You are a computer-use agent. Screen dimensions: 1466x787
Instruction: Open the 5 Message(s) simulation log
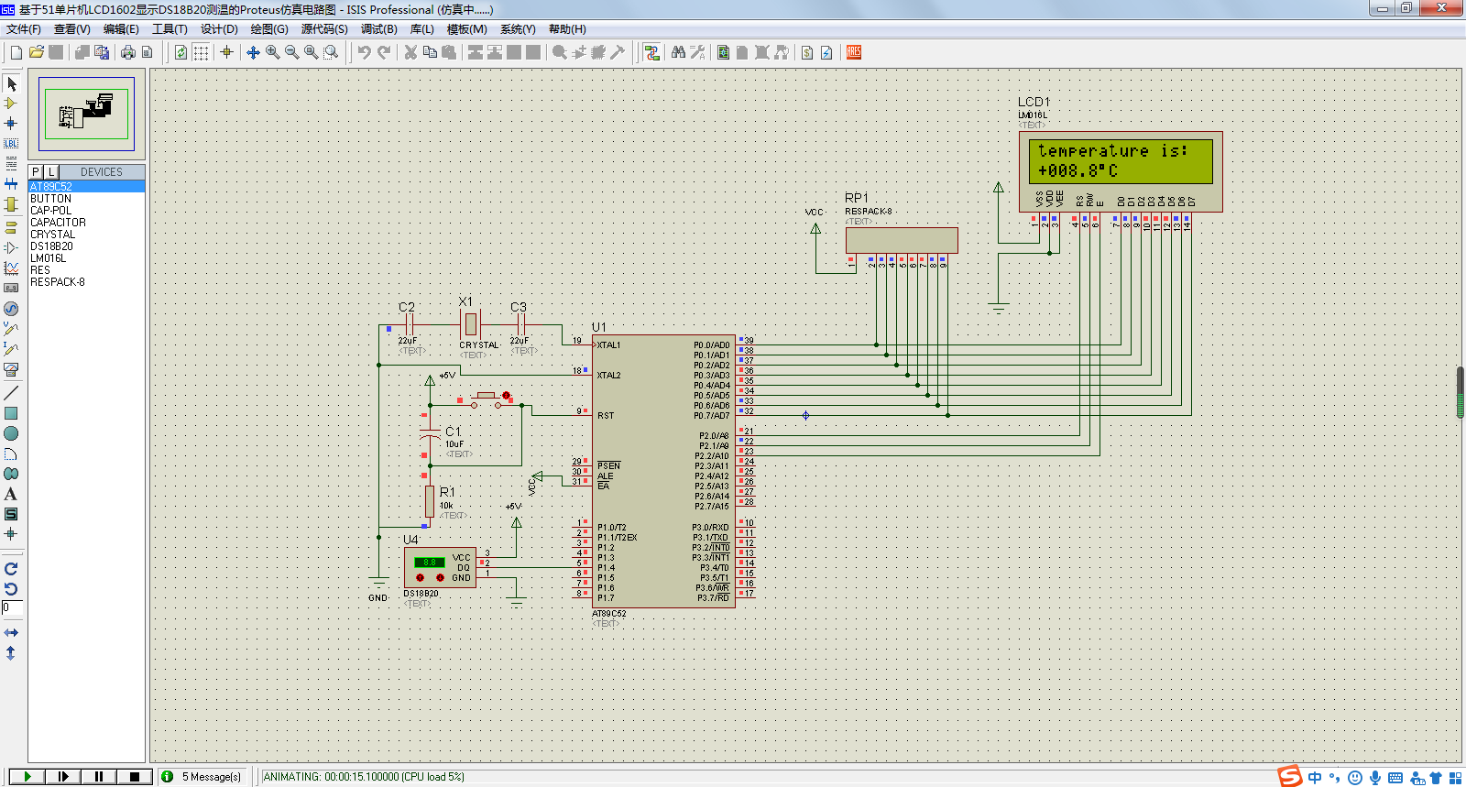click(211, 777)
